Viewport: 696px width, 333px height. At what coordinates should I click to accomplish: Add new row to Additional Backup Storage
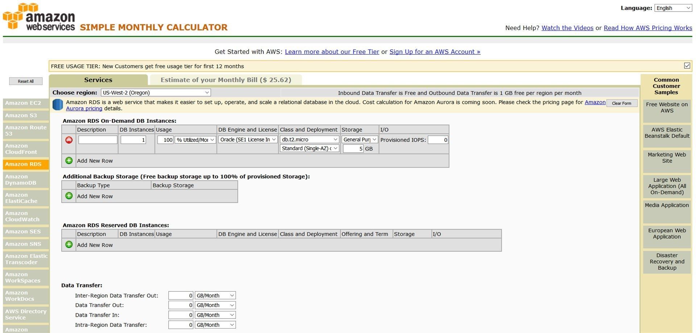(69, 196)
